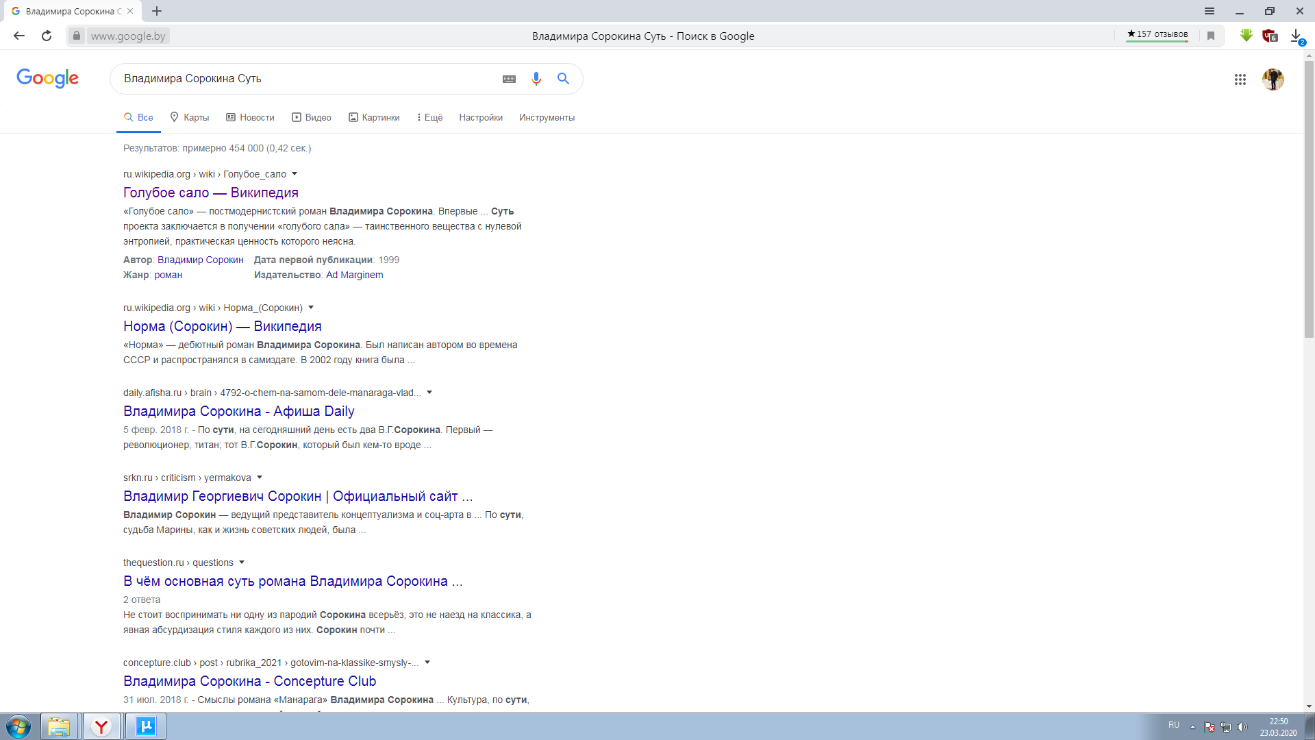The image size is (1315, 740).
Task: Open File Explorer from taskbar
Action: 59,726
